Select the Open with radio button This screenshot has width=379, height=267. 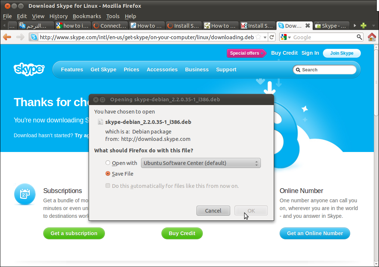click(x=108, y=163)
